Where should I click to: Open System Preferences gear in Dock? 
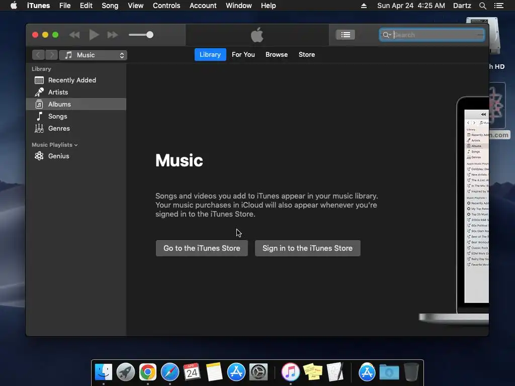point(259,372)
